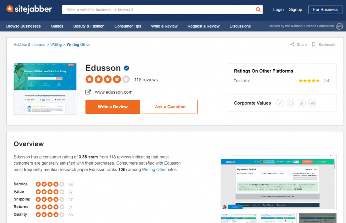Click the Trustpilot platform label
Image resolution: width=346 pixels, height=223 pixels.
242,81
